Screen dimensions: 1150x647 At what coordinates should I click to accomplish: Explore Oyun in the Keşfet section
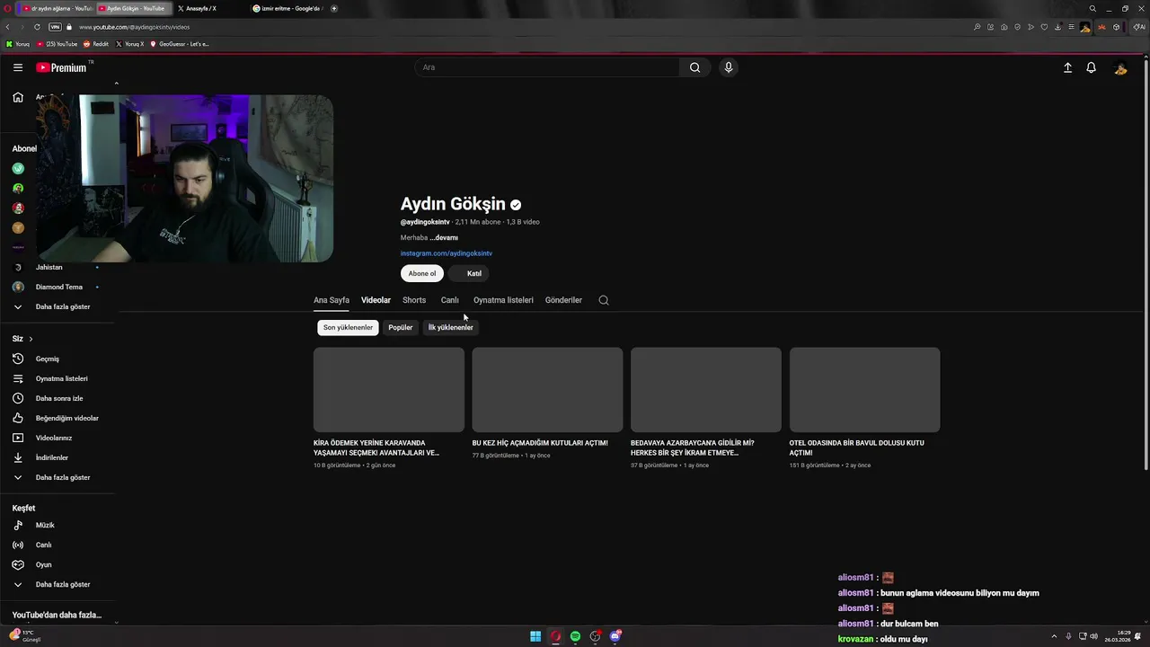point(43,564)
